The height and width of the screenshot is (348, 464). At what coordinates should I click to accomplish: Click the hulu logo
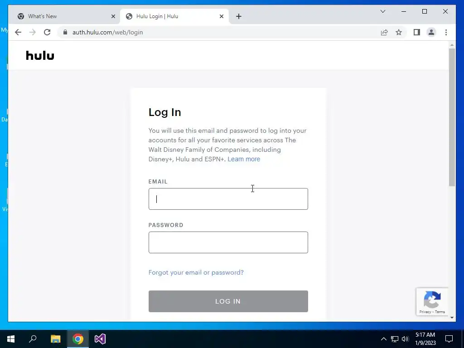(40, 55)
